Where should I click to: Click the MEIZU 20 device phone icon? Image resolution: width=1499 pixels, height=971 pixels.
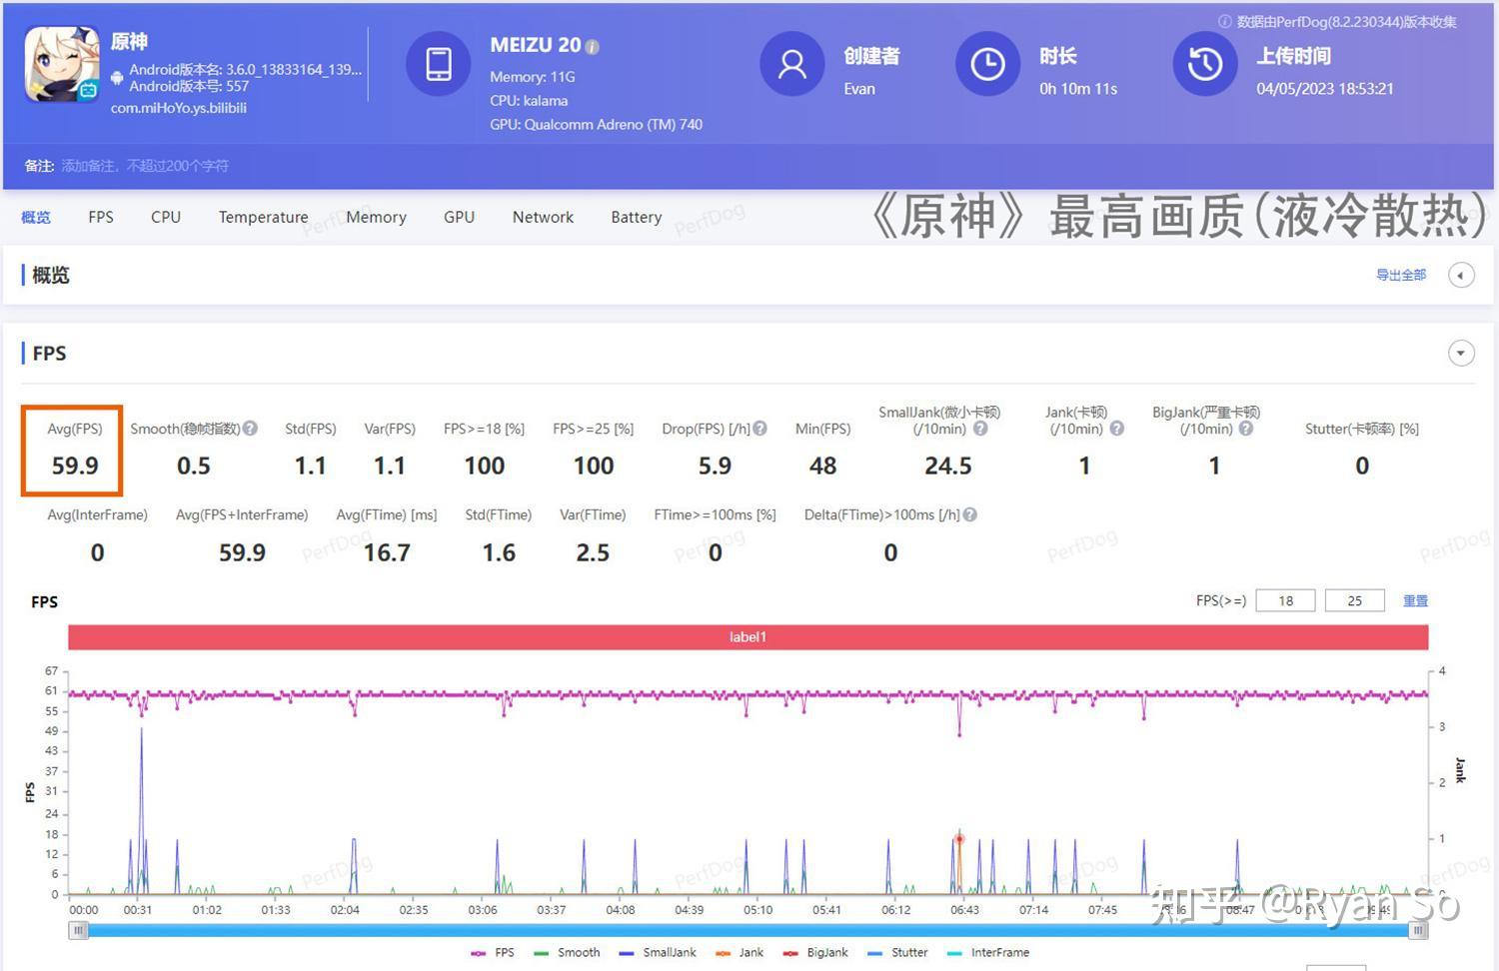pos(438,64)
